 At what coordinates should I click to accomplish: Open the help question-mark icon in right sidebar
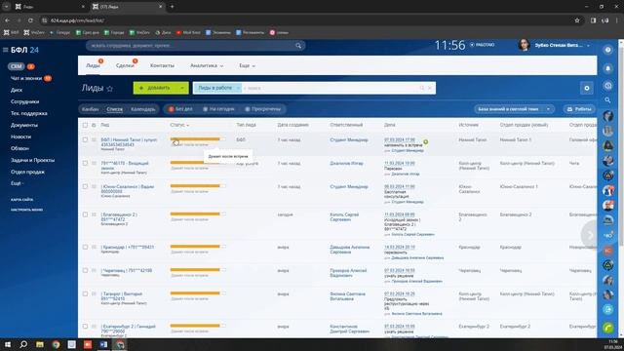pos(607,50)
